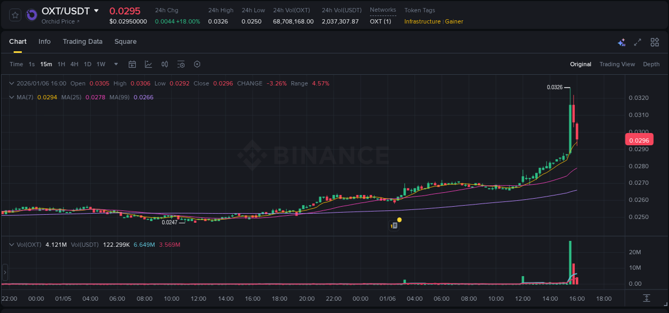Screen dimensions: 669x313
Task: Favorite OXT/USDT with the star icon
Action: click(x=14, y=14)
